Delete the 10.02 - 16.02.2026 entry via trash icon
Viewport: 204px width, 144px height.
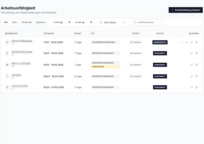click(x=197, y=53)
